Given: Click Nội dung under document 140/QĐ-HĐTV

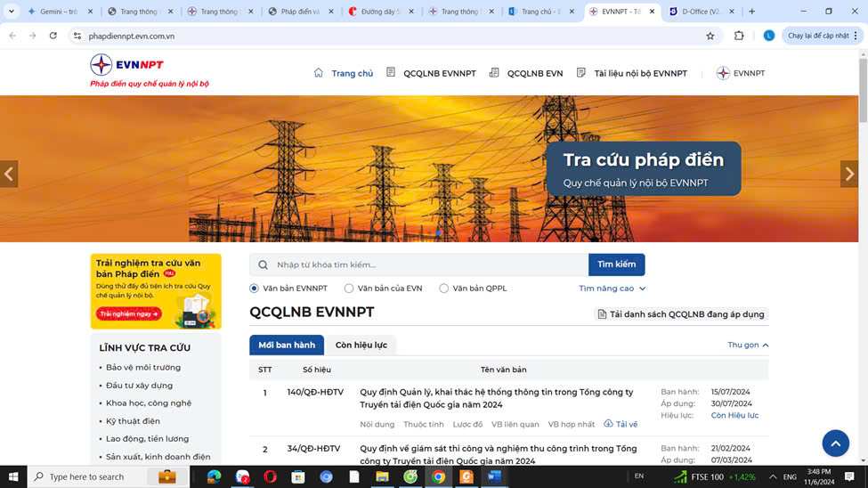Looking at the screenshot, I should pyautogui.click(x=377, y=424).
